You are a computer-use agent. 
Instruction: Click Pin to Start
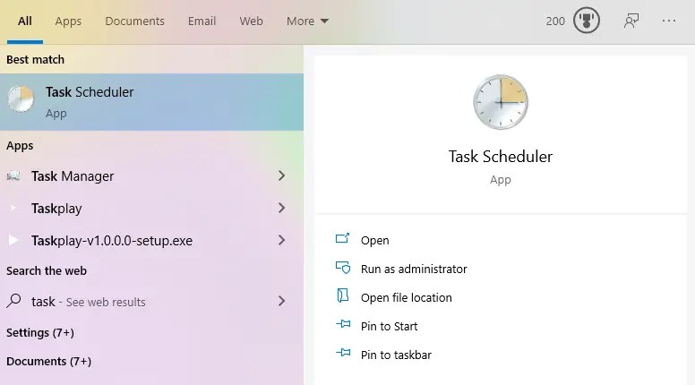[389, 326]
